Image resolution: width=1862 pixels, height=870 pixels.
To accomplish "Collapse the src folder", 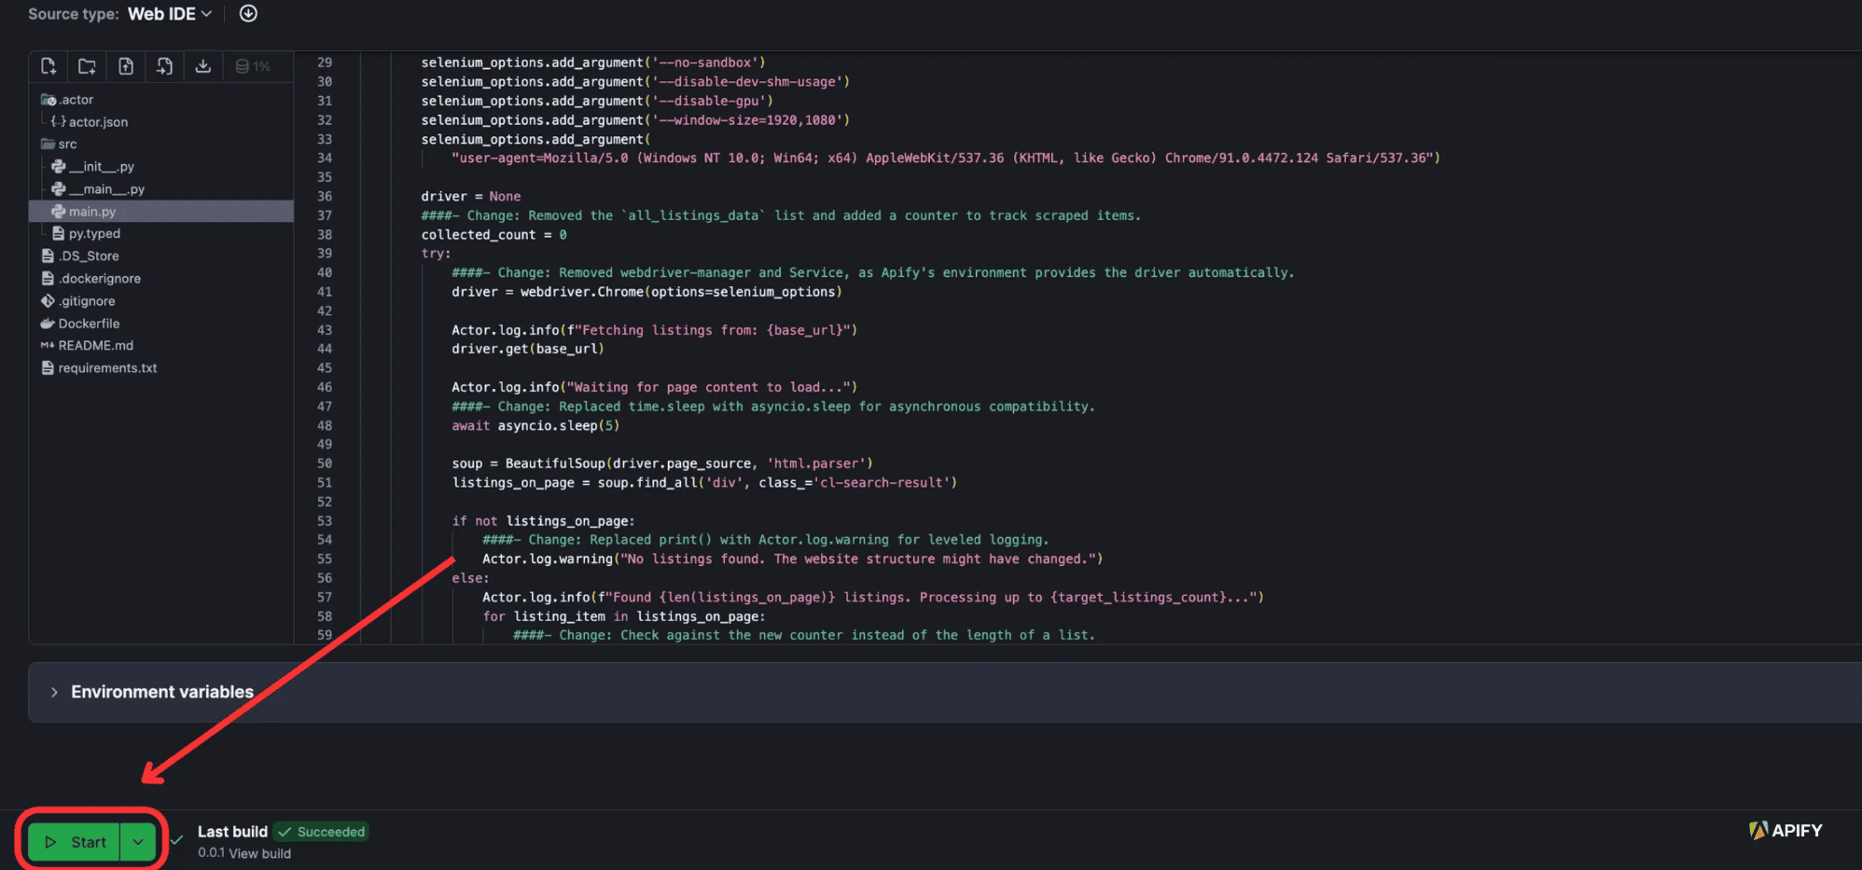I will pyautogui.click(x=68, y=144).
